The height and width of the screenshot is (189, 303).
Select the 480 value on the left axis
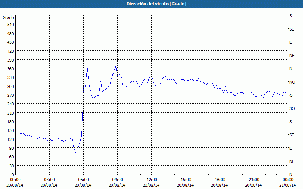click(11, 34)
